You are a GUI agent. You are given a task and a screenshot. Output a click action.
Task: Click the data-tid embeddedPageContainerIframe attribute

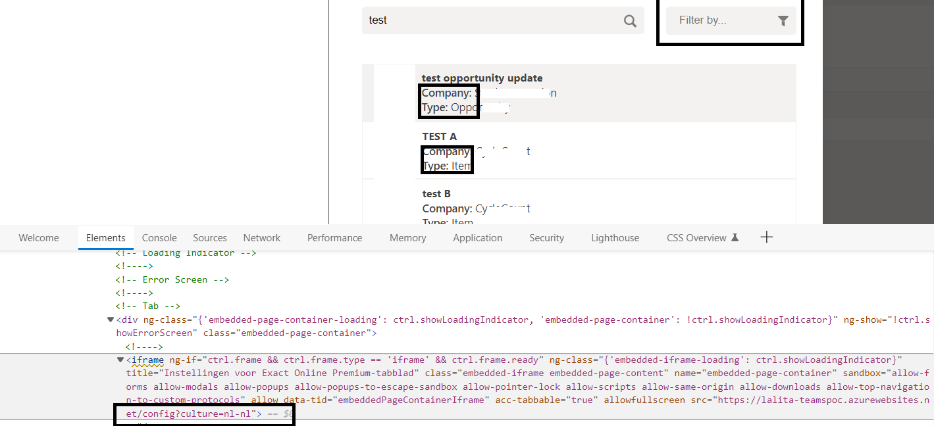(x=386, y=400)
